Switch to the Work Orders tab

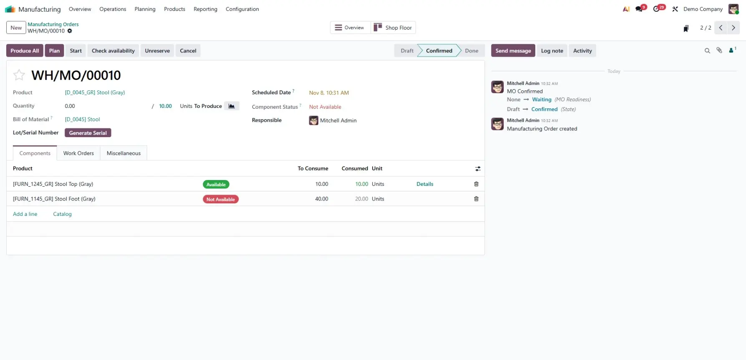[78, 153]
